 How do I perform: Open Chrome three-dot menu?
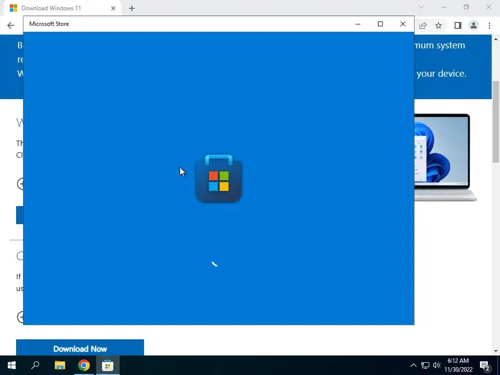pos(489,25)
